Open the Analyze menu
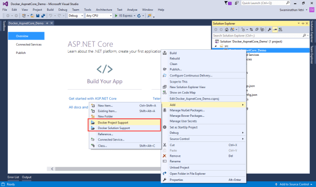316x187 pixels. [132, 10]
